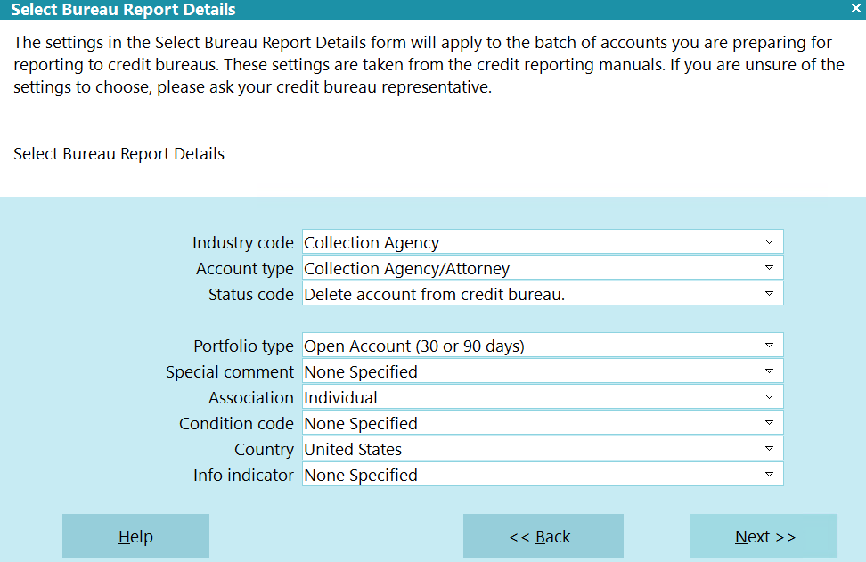Select the Open Account (30 or 90 days) field

coord(543,345)
